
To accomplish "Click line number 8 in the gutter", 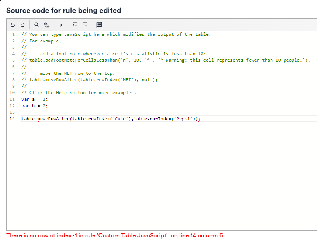I will tap(13, 80).
